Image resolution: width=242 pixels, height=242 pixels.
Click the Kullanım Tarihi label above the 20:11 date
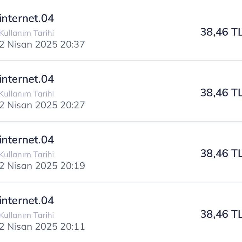coord(27,215)
